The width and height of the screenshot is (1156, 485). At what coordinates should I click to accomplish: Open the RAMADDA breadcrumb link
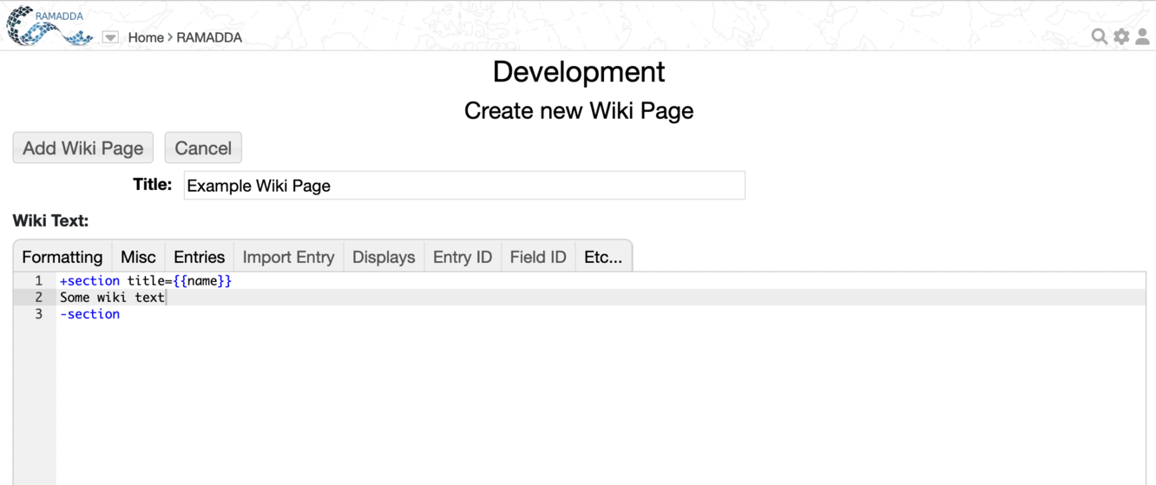(209, 37)
